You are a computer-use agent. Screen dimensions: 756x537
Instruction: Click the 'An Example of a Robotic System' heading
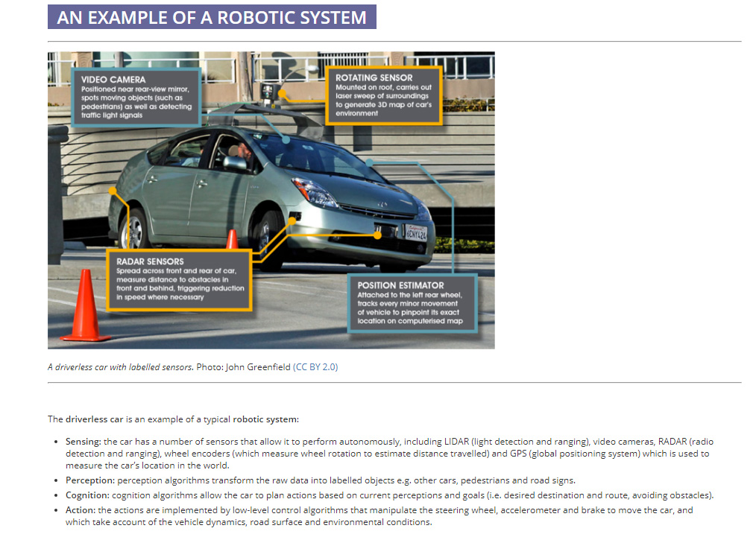212,18
